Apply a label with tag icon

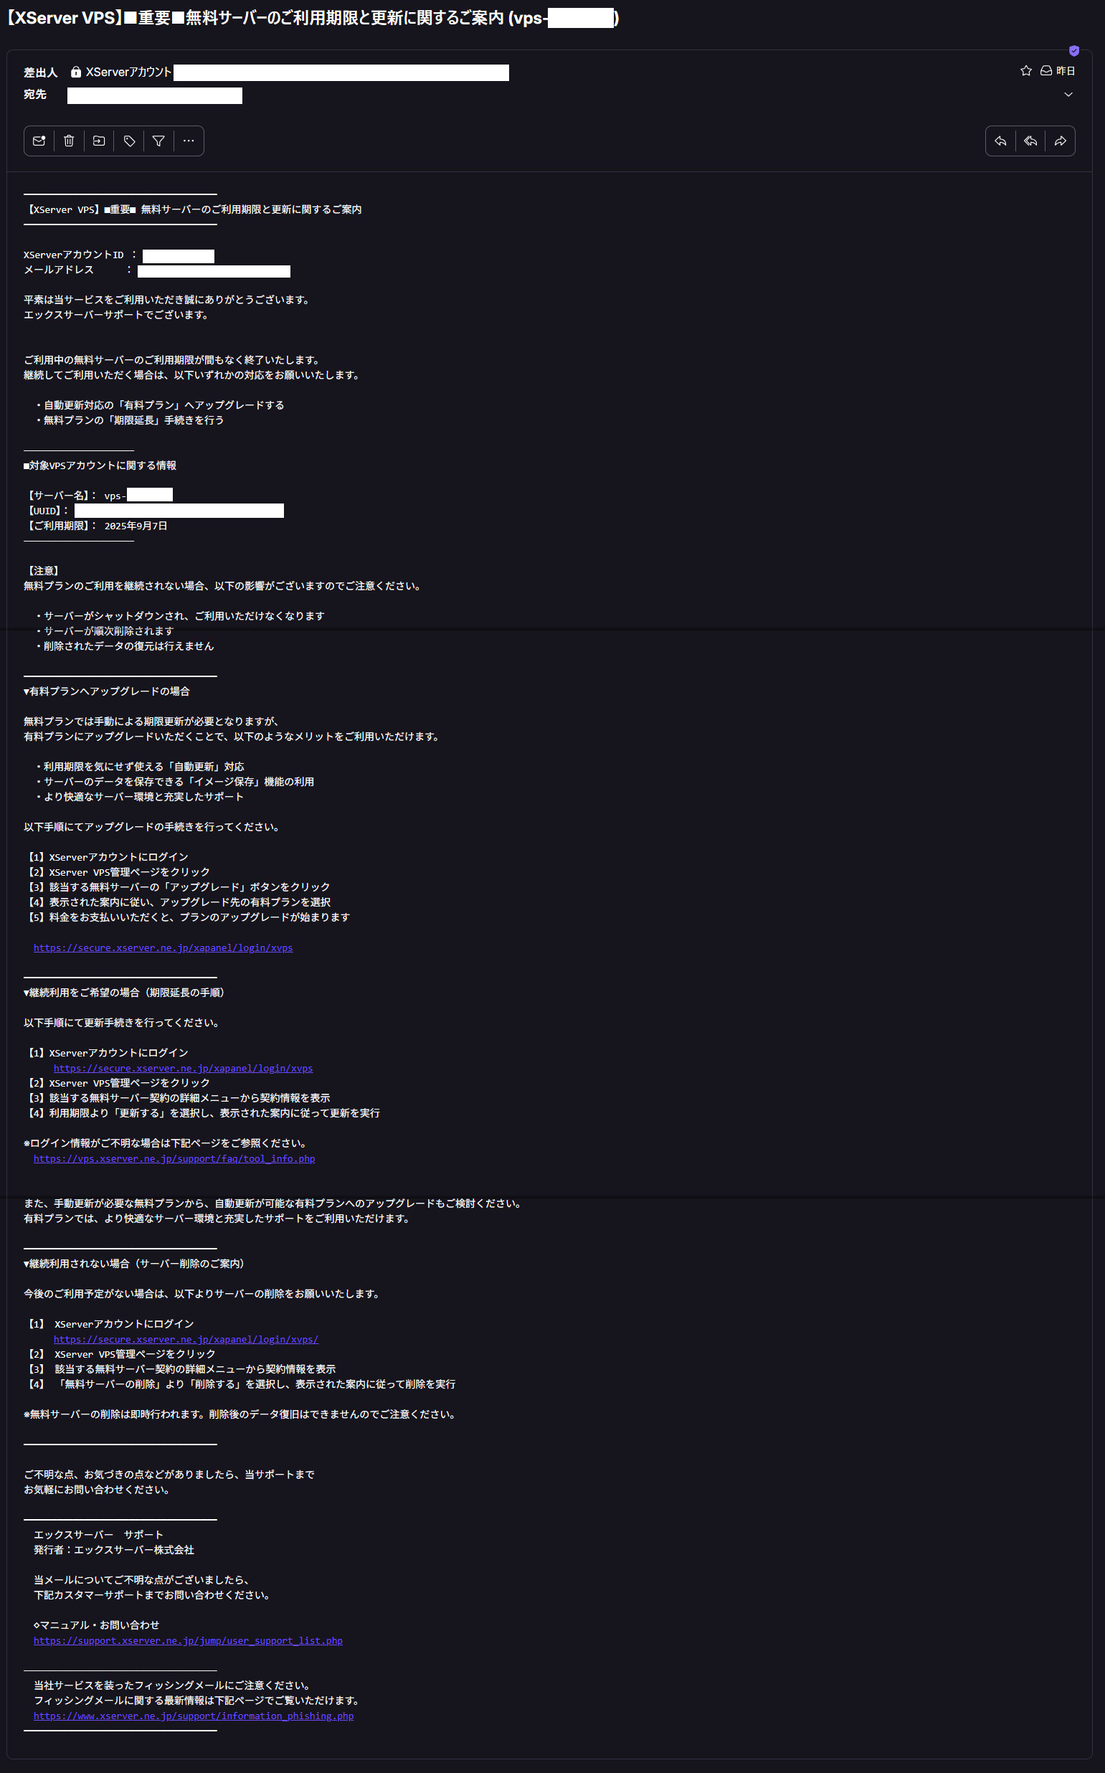coord(129,141)
